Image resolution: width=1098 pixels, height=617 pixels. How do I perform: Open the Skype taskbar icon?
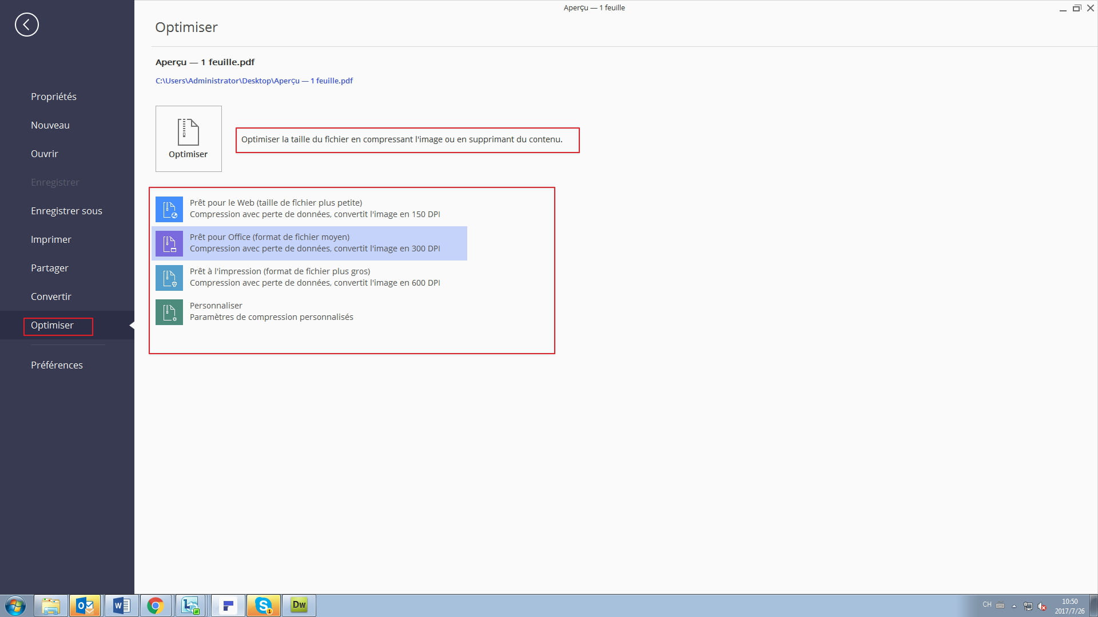pos(264,606)
